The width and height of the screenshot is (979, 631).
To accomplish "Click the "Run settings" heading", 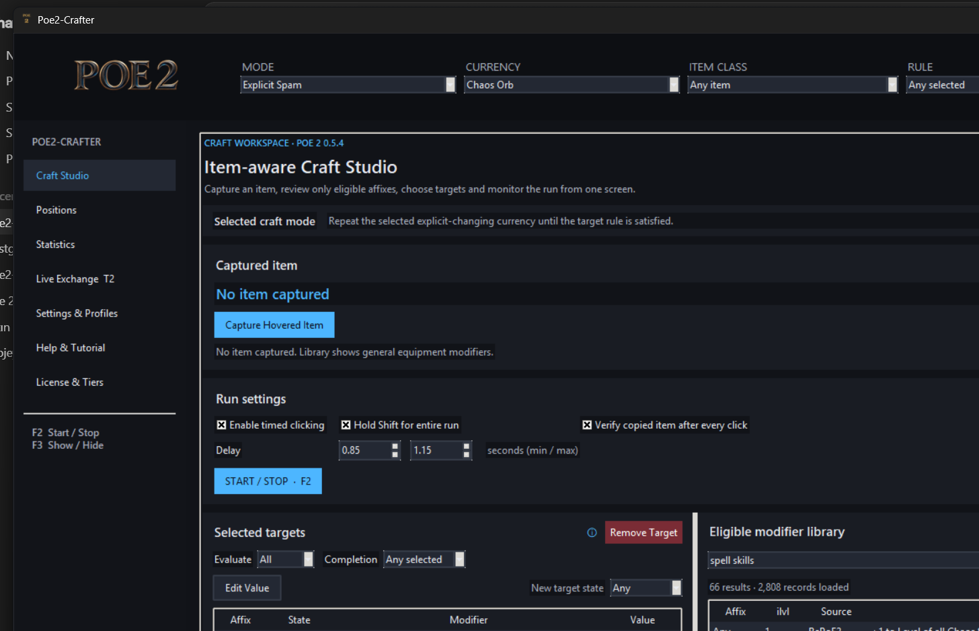I will [251, 399].
